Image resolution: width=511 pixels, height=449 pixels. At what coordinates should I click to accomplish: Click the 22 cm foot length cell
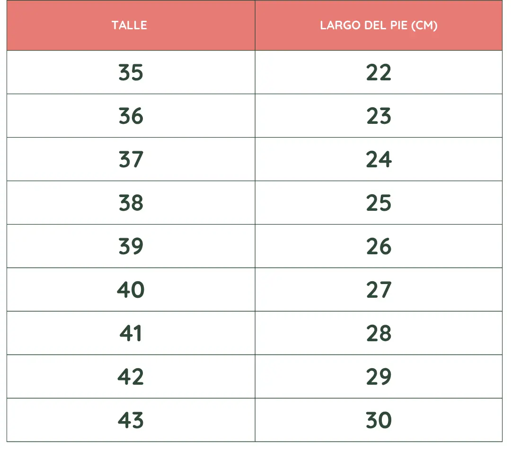379,72
